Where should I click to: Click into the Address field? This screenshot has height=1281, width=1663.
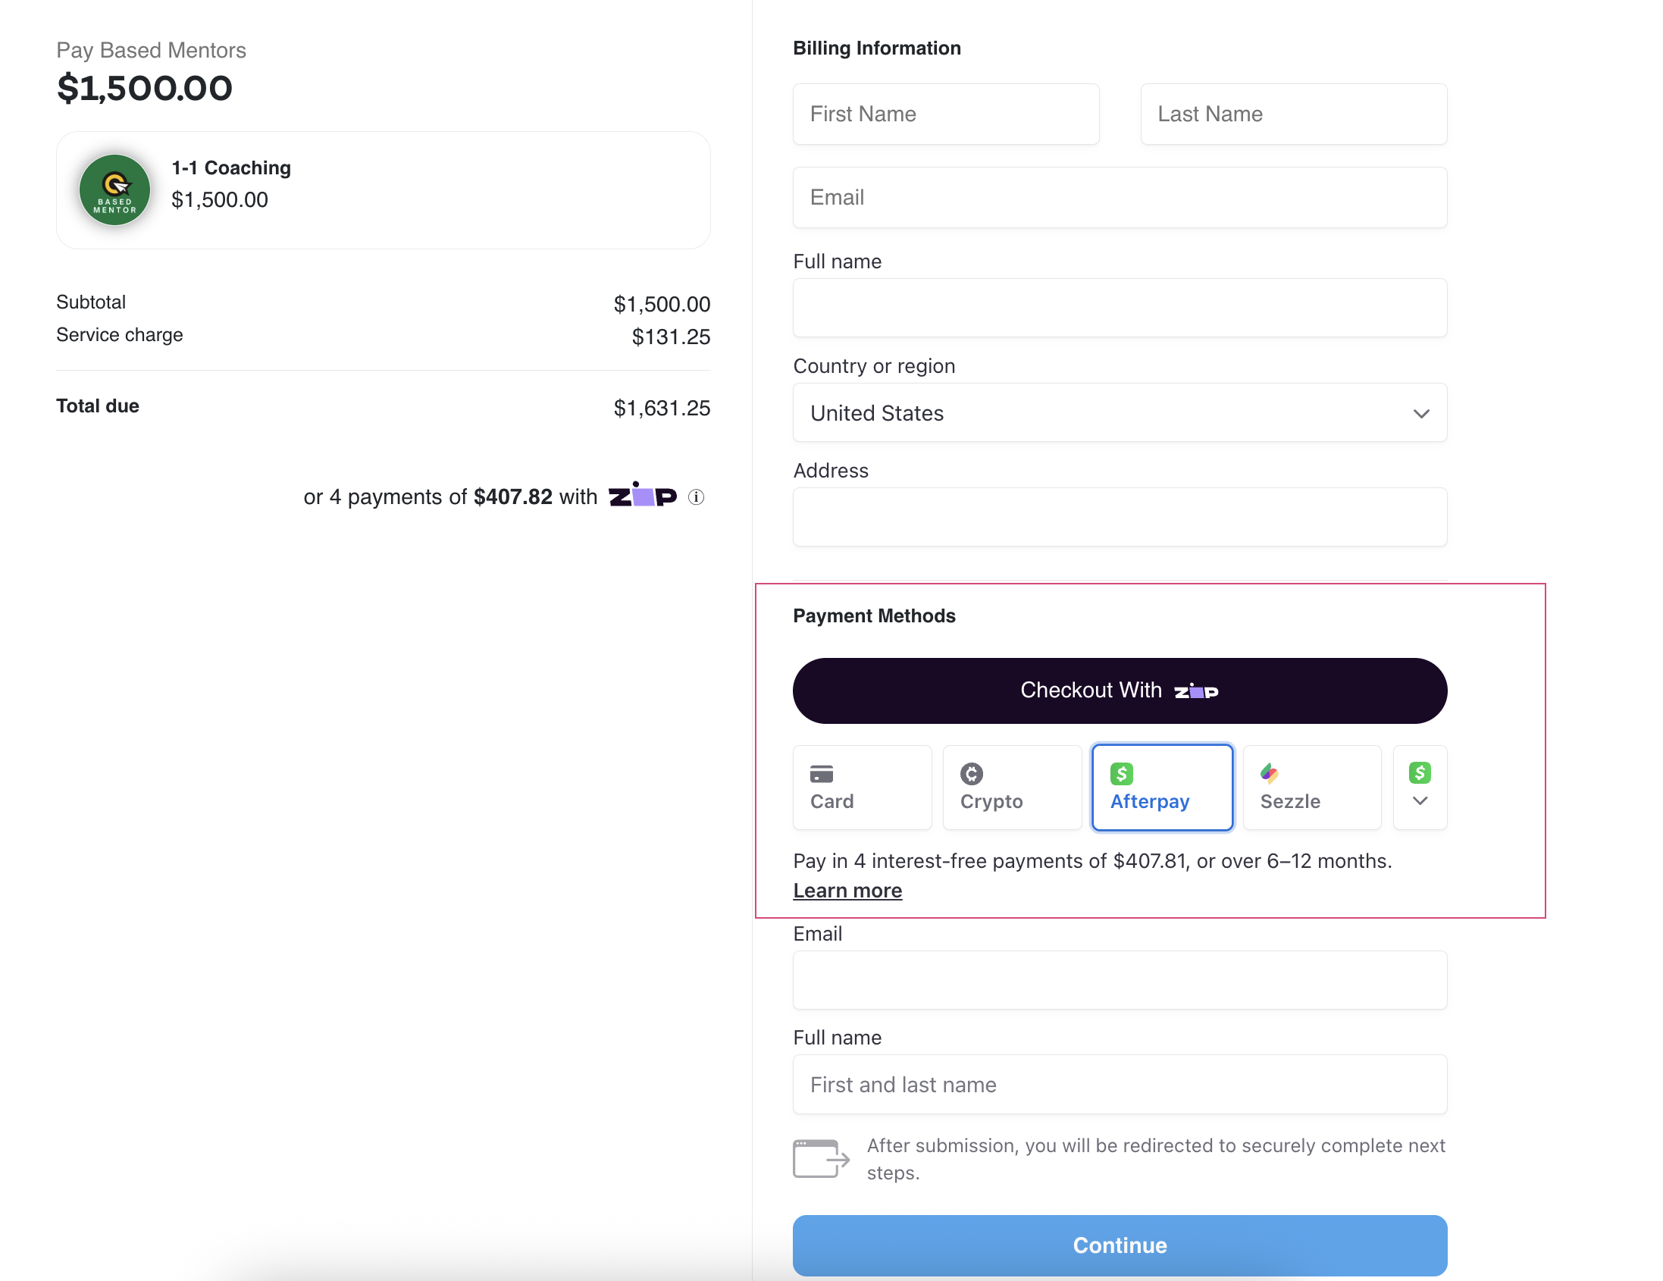(x=1120, y=517)
